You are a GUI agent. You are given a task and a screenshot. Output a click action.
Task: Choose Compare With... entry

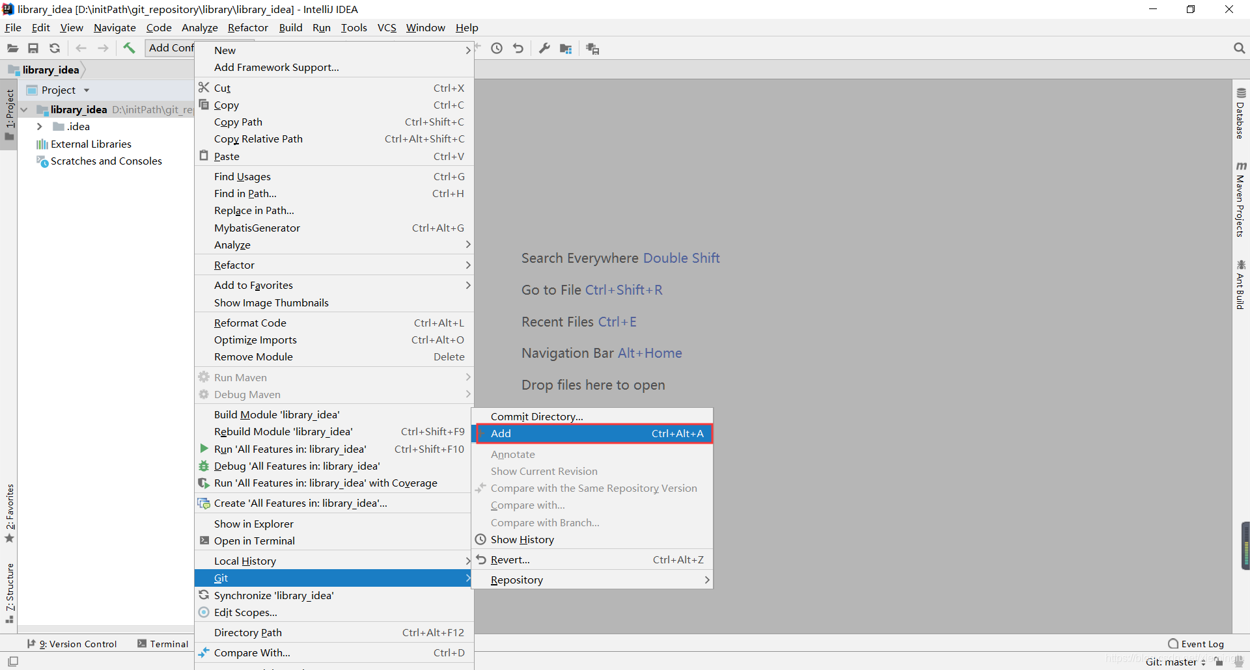tap(334, 652)
